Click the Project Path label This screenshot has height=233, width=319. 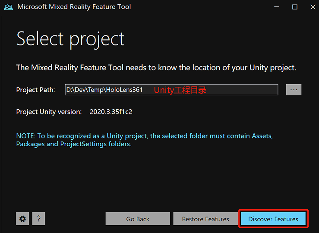pos(35,90)
